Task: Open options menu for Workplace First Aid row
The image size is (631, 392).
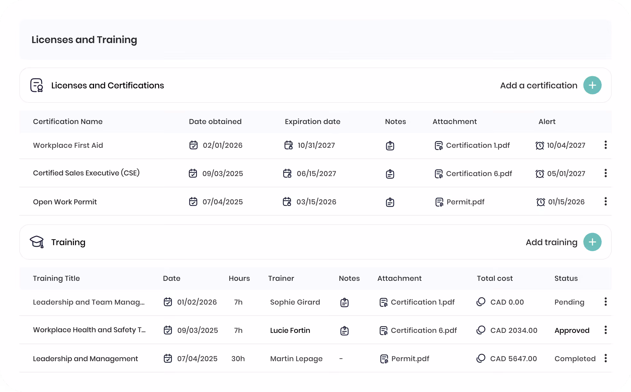Action: tap(606, 145)
